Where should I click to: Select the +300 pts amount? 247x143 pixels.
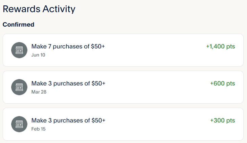tap(222, 120)
